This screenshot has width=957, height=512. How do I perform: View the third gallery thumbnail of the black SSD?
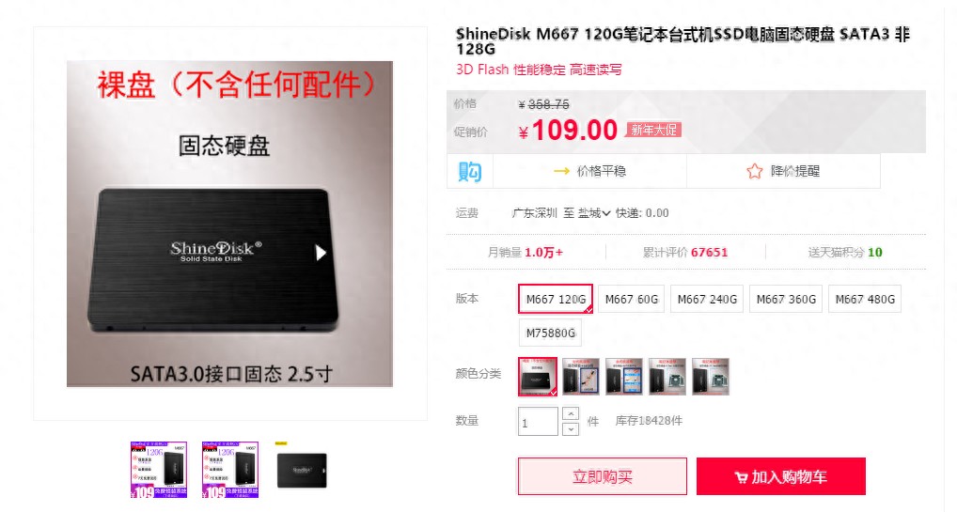coord(302,470)
